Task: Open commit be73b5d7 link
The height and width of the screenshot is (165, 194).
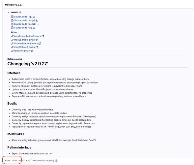Action: pyautogui.click(x=13, y=160)
